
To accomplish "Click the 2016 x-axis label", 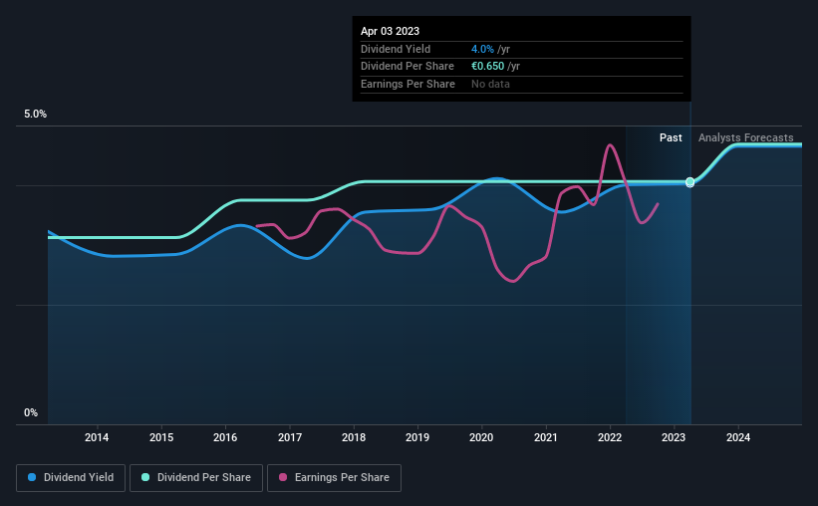I will tap(225, 437).
